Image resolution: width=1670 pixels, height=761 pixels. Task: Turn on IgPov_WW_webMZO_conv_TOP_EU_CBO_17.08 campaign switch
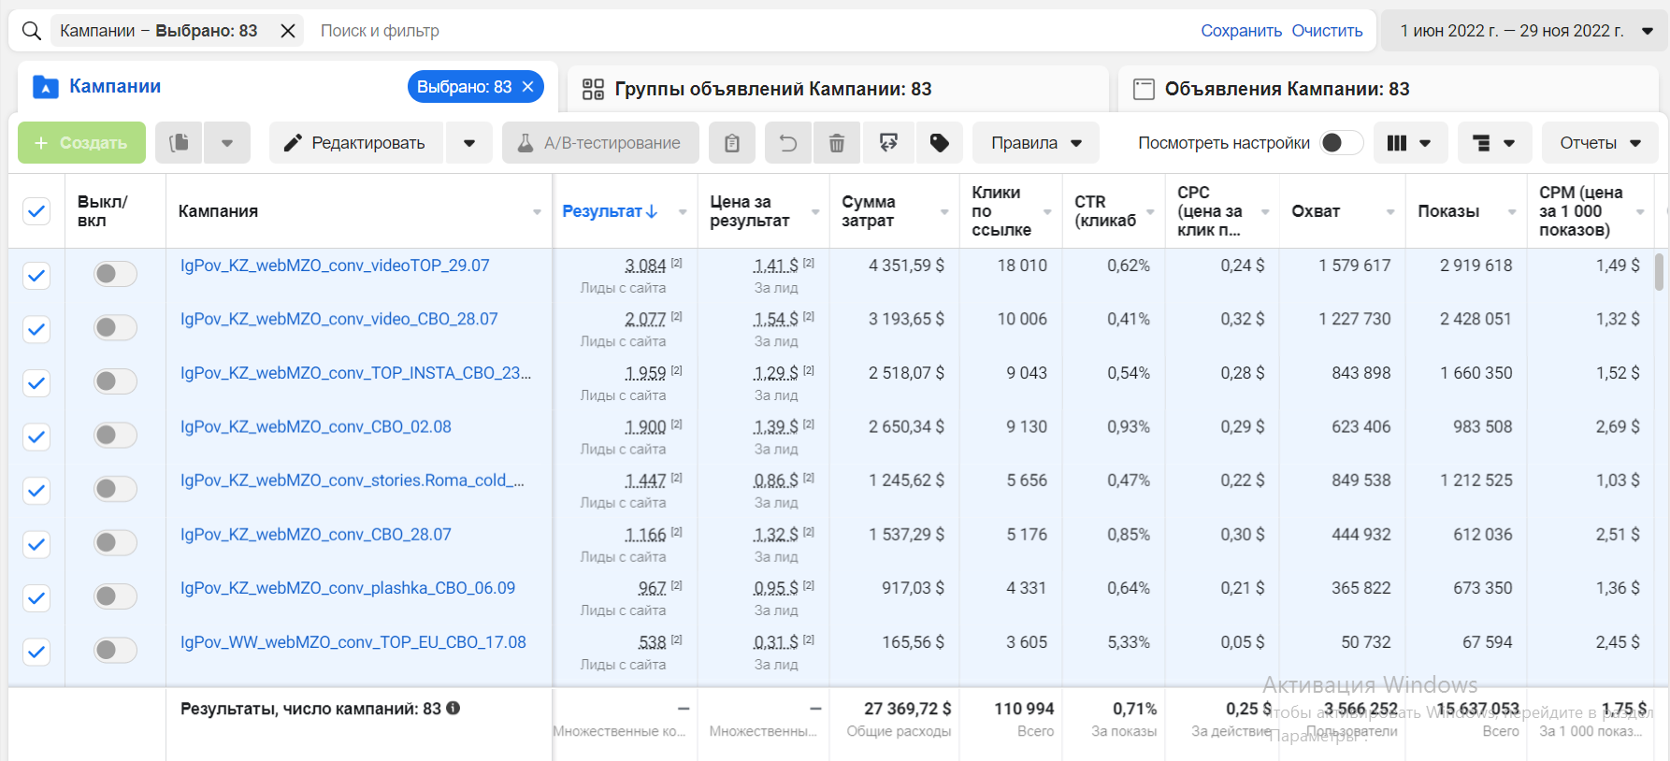pos(115,651)
